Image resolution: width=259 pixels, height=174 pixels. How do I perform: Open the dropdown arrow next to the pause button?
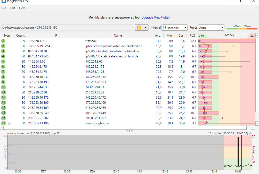point(145,28)
